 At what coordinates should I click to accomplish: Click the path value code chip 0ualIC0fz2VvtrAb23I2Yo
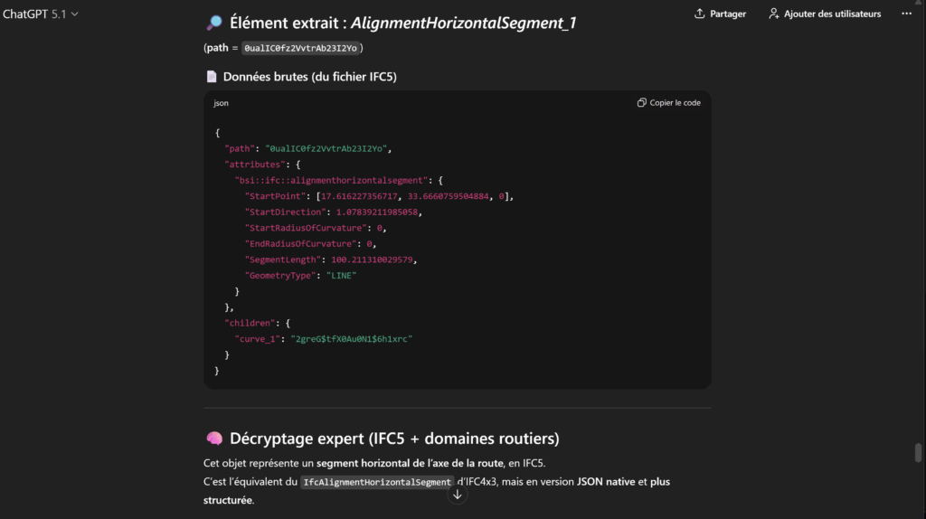pos(301,47)
